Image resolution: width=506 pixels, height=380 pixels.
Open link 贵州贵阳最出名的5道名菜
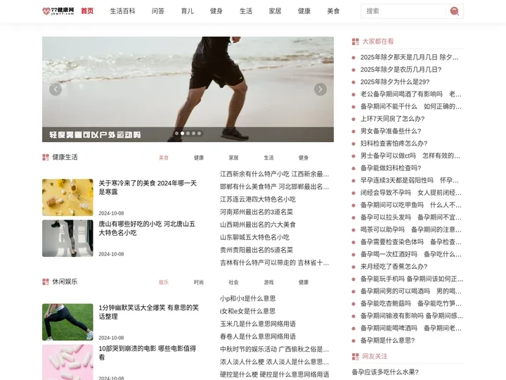(x=257, y=250)
